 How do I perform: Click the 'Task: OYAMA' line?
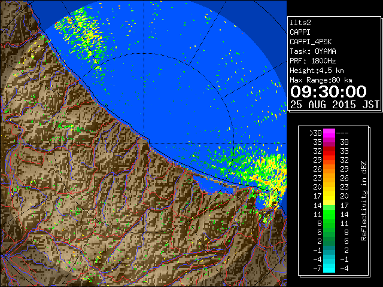point(313,51)
